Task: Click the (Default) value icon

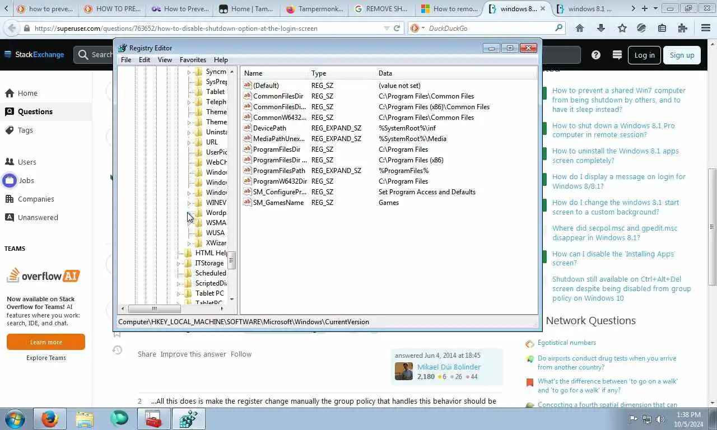Action: 248,85
